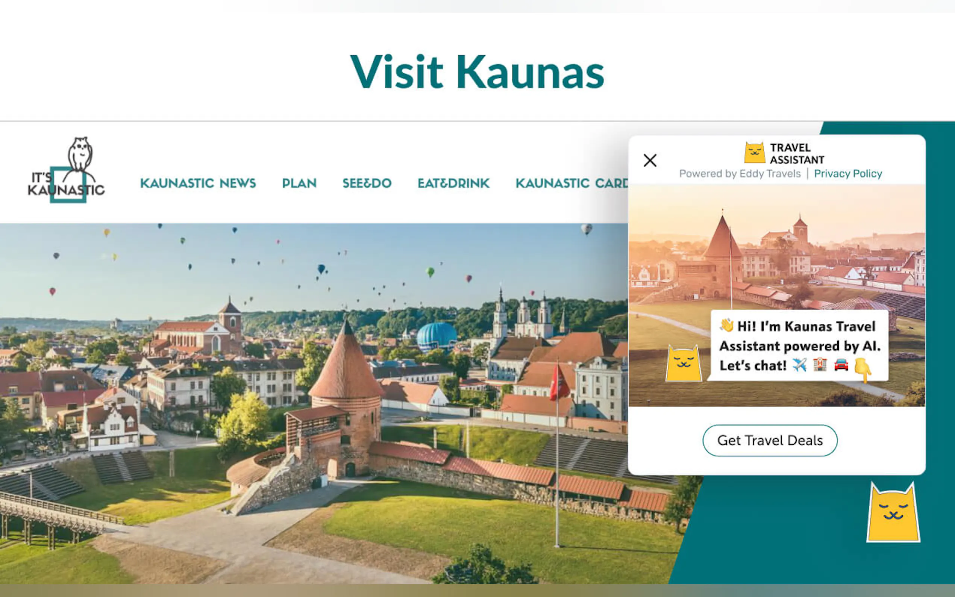Click the sunset castle image in the widget
The height and width of the screenshot is (597, 955).
click(776, 295)
